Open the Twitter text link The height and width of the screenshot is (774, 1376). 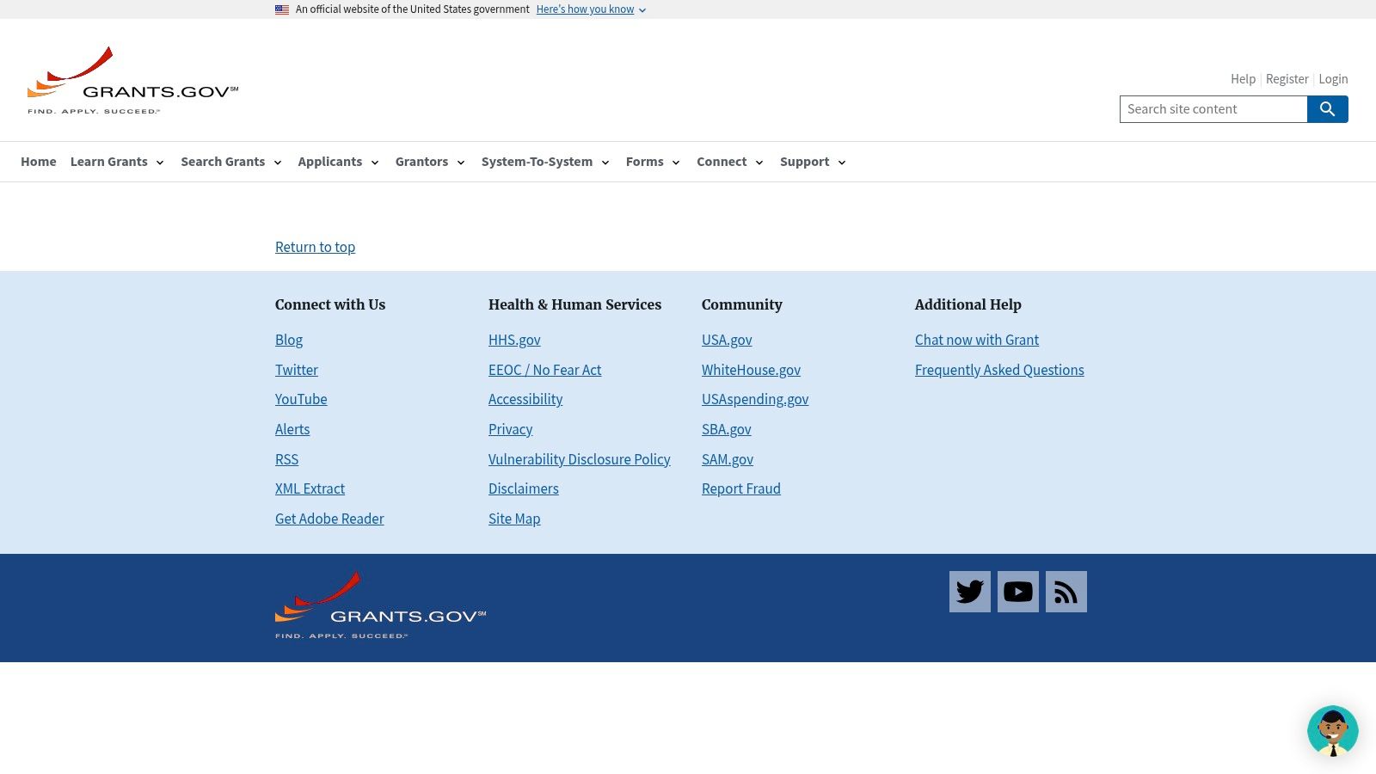[297, 370]
